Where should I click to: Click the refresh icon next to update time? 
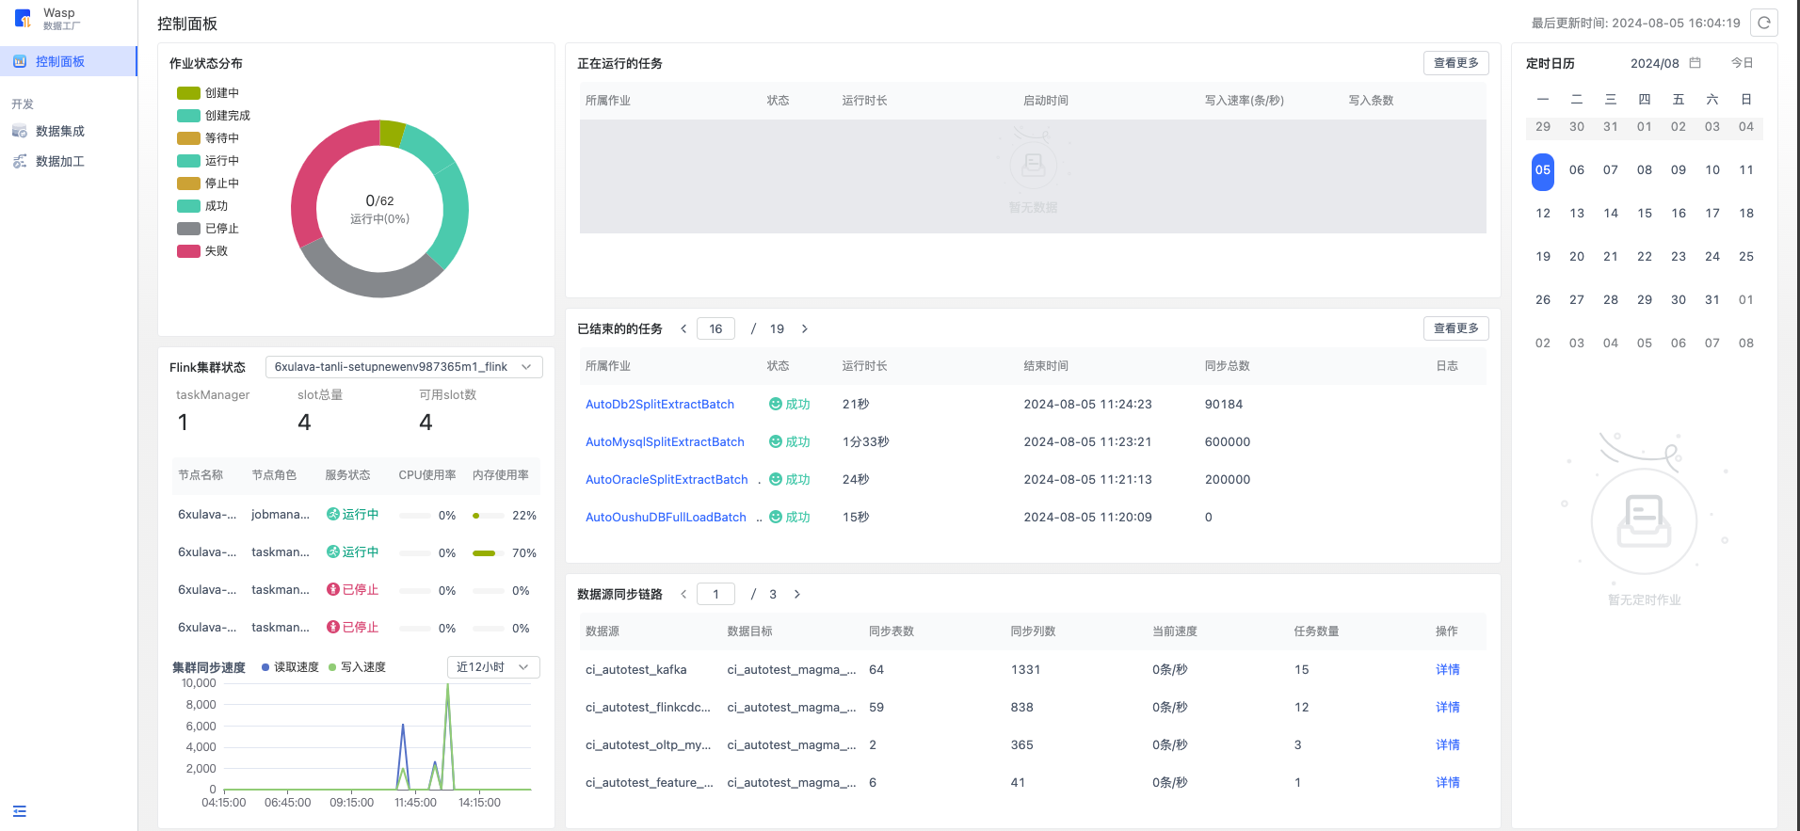1764,23
